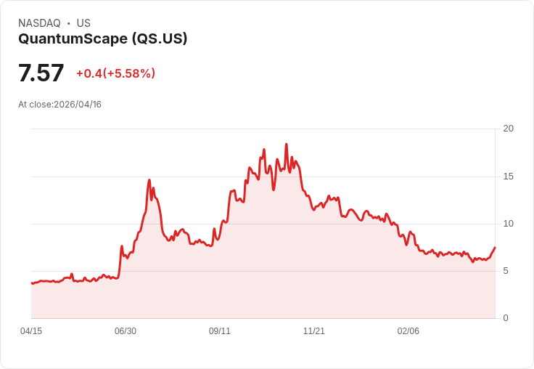Click the At close 2026/04/16 date text
This screenshot has width=534, height=369.
[60, 105]
